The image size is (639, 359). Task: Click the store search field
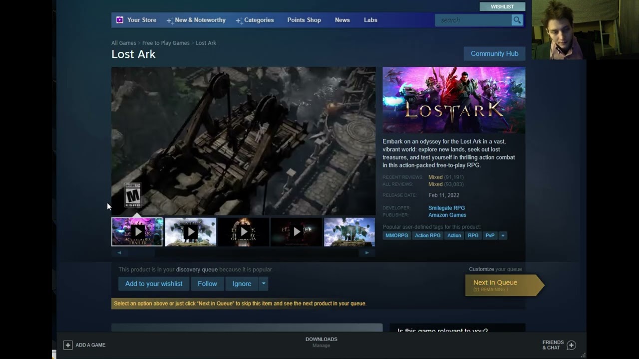pos(473,20)
